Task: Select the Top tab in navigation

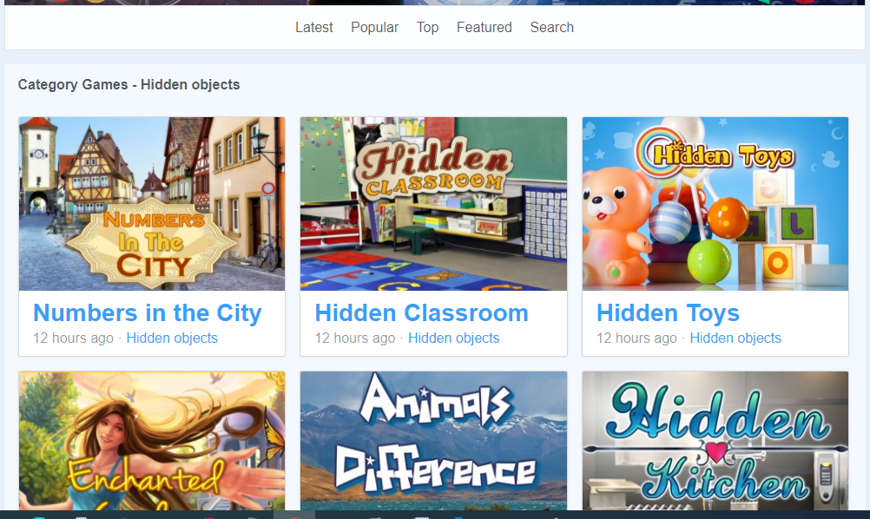Action: click(427, 28)
